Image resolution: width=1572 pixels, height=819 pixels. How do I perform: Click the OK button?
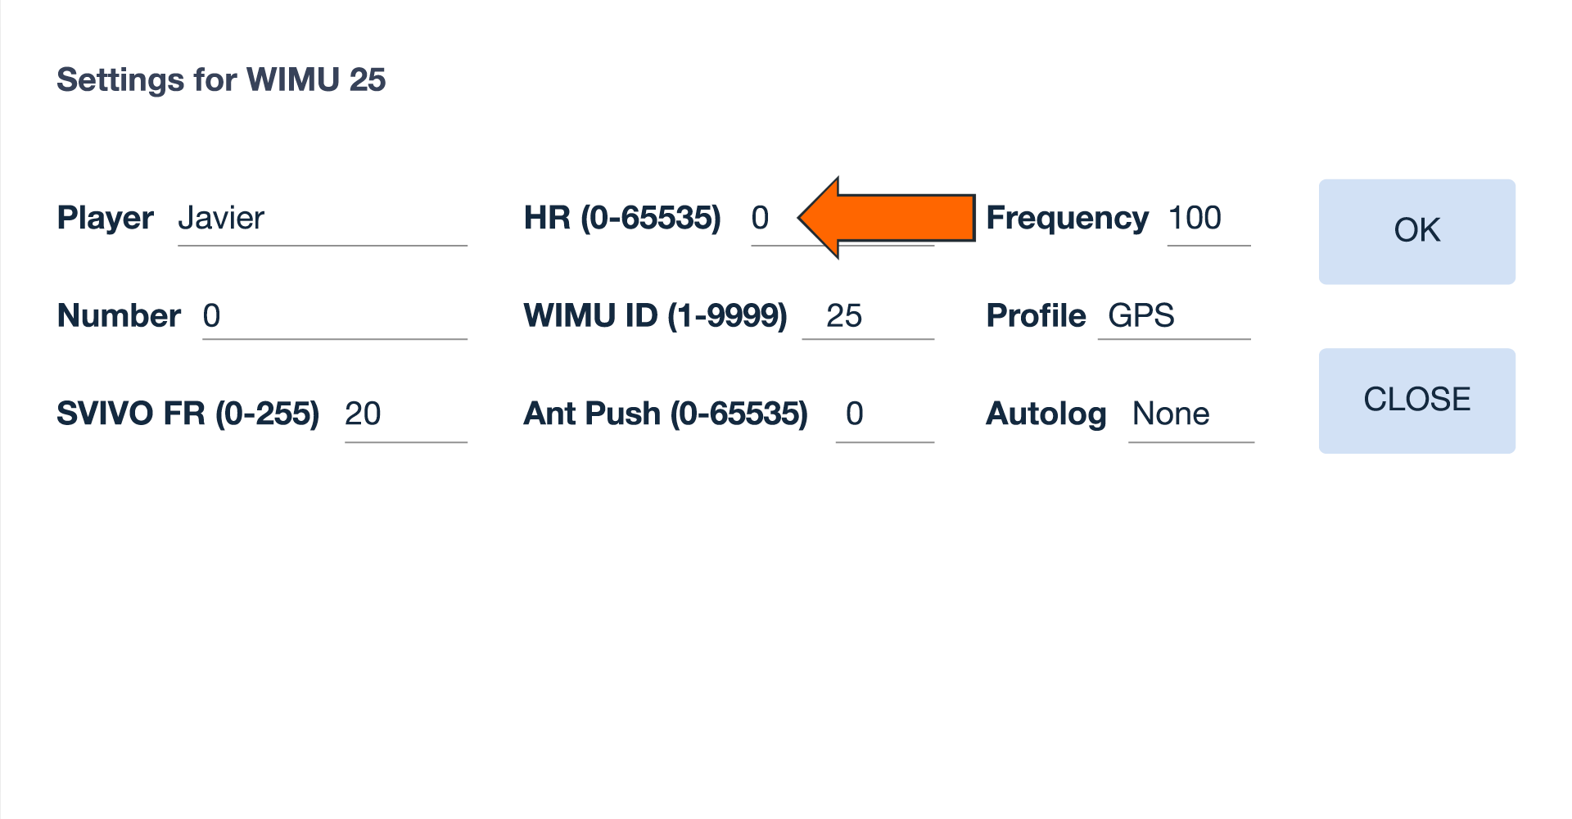pos(1417,231)
